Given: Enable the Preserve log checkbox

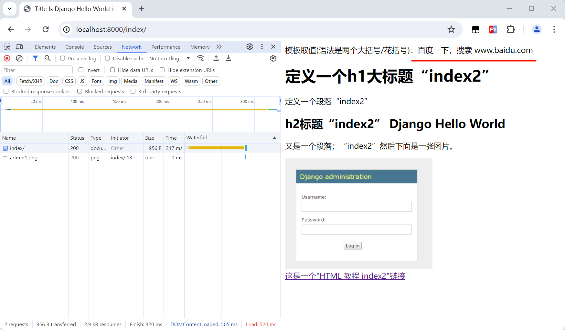Looking at the screenshot, I should pyautogui.click(x=63, y=58).
